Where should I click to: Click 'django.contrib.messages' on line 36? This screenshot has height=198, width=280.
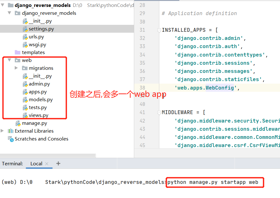point(214,71)
